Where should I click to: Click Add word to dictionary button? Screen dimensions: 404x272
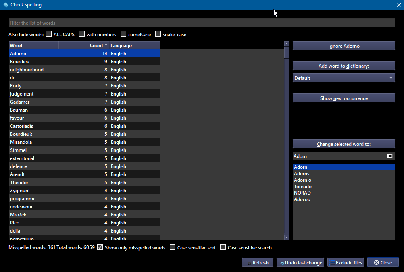pyautogui.click(x=344, y=66)
